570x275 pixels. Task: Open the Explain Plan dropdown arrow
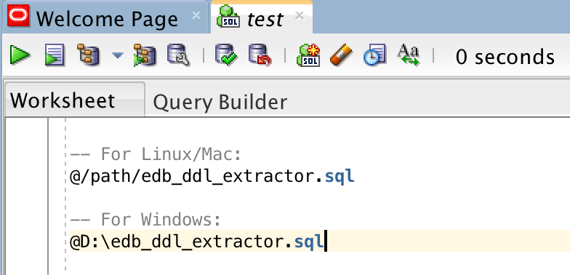pyautogui.click(x=118, y=55)
